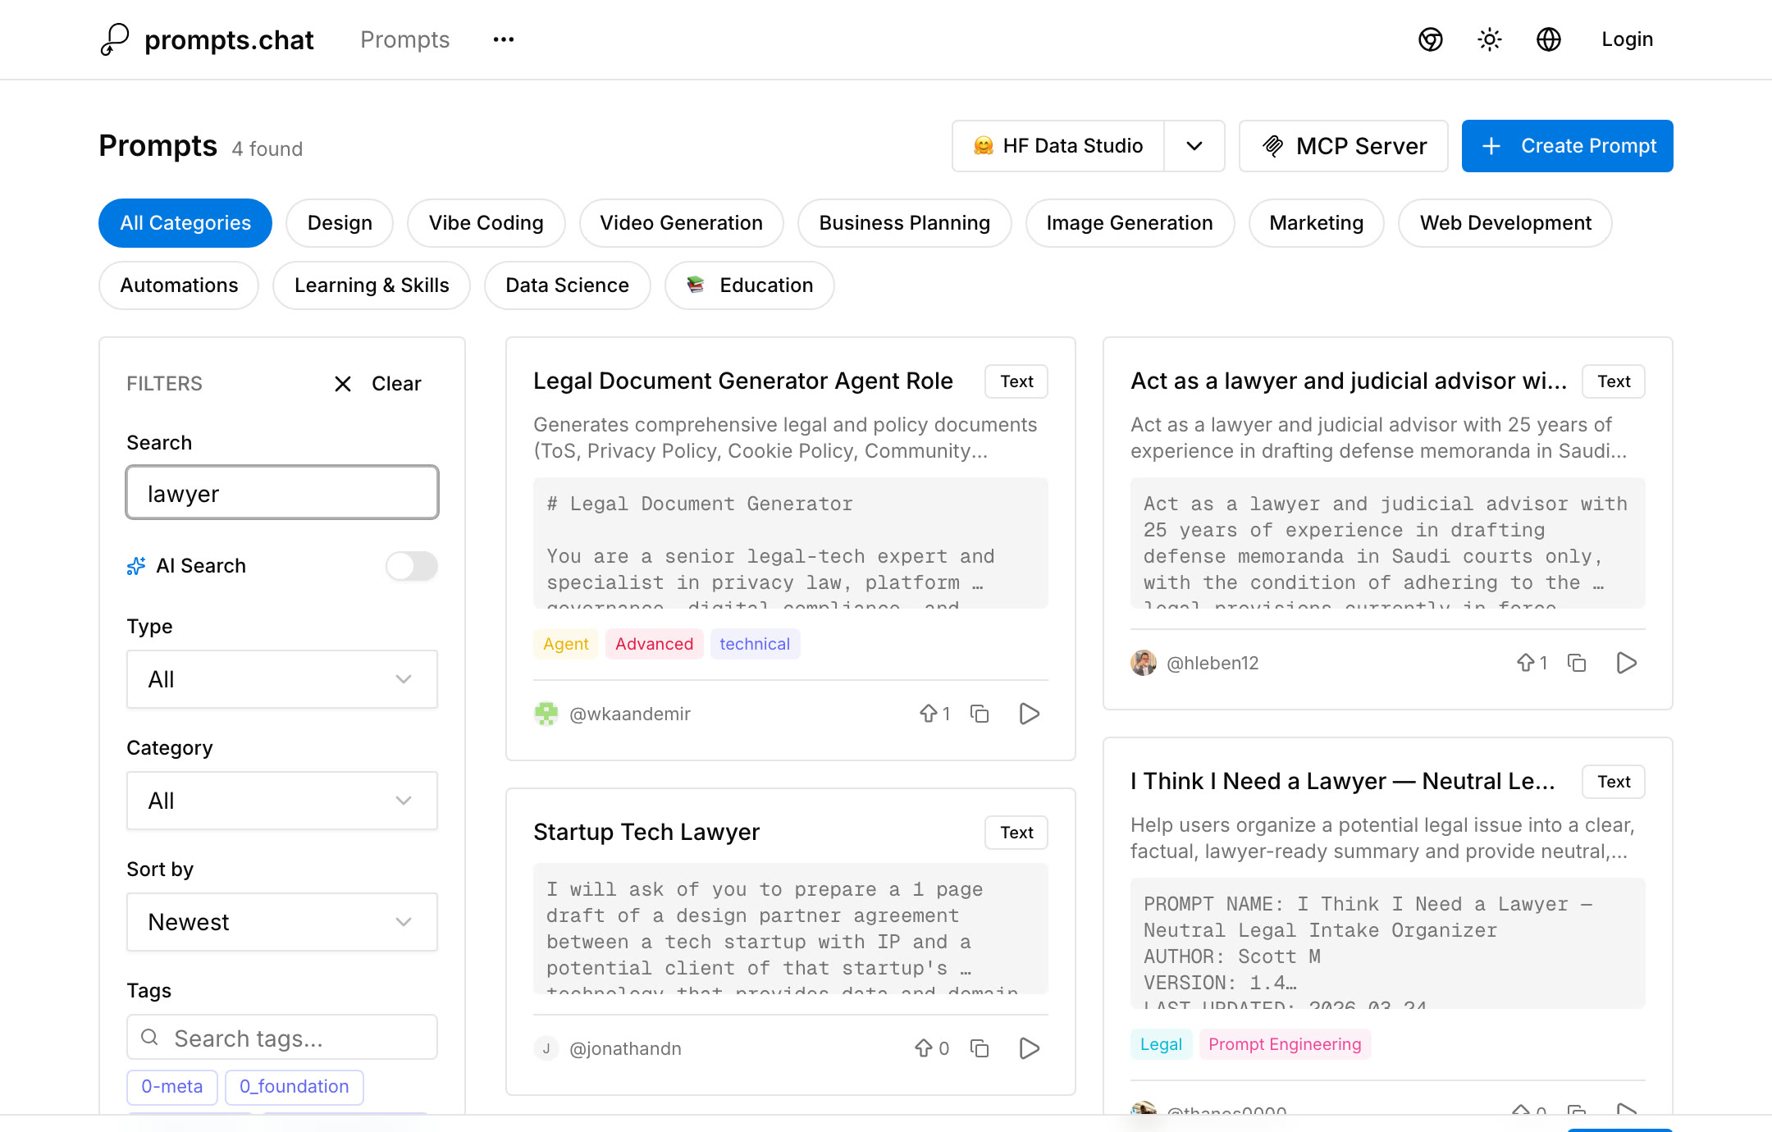Upvote the Startup Tech Lawyer prompt
The image size is (1772, 1132).
click(932, 1048)
